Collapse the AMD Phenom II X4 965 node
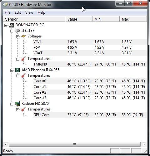Viewport: 150px width, 156px height. pyautogui.click(x=12, y=70)
